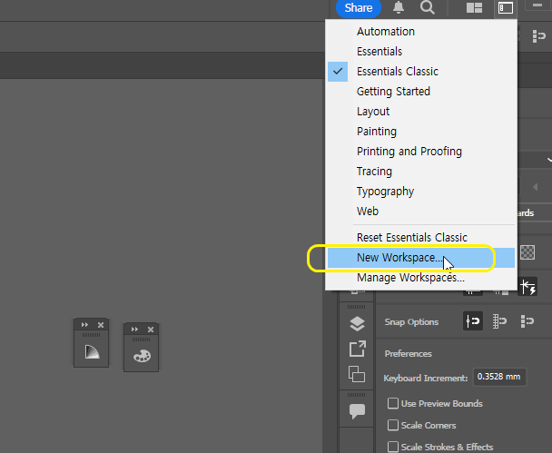Open the search magnifier icon
This screenshot has width=552, height=453.
[427, 7]
